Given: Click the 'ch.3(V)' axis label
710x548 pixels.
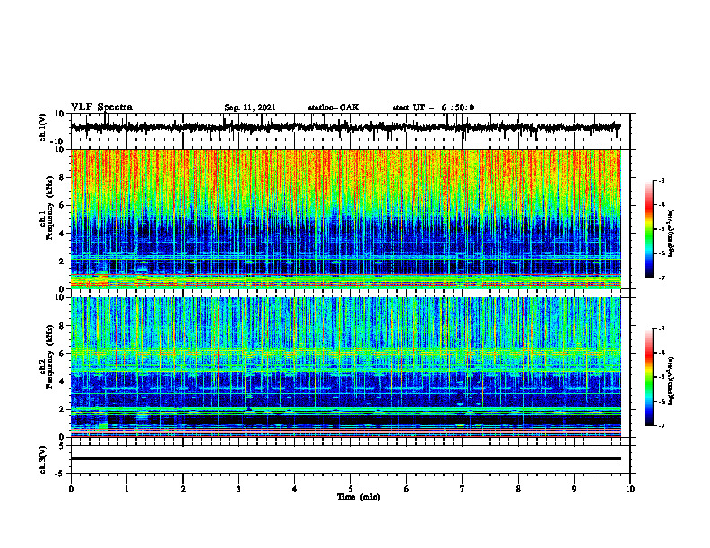Looking at the screenshot, I should click(43, 459).
